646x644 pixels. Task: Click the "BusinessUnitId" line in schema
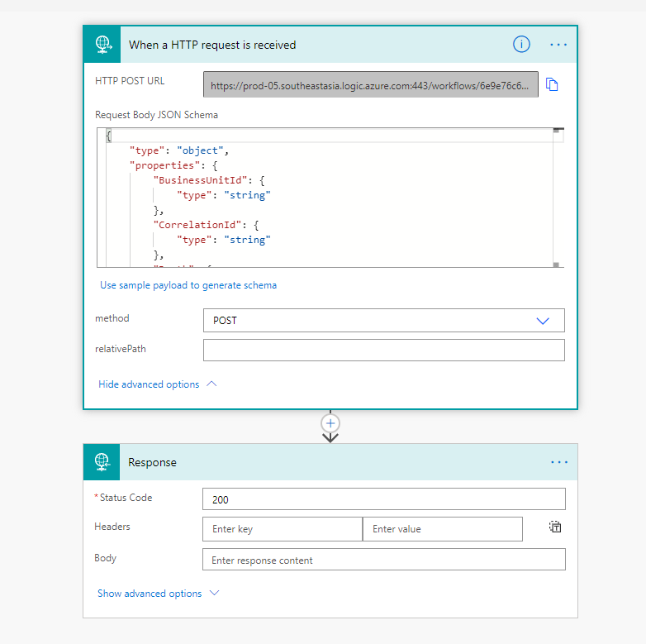pos(209,180)
